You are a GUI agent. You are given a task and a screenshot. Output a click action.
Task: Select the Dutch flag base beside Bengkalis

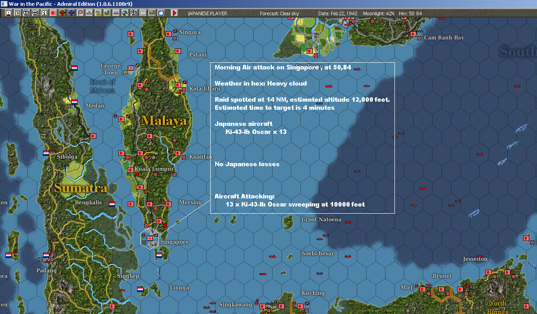click(x=112, y=204)
